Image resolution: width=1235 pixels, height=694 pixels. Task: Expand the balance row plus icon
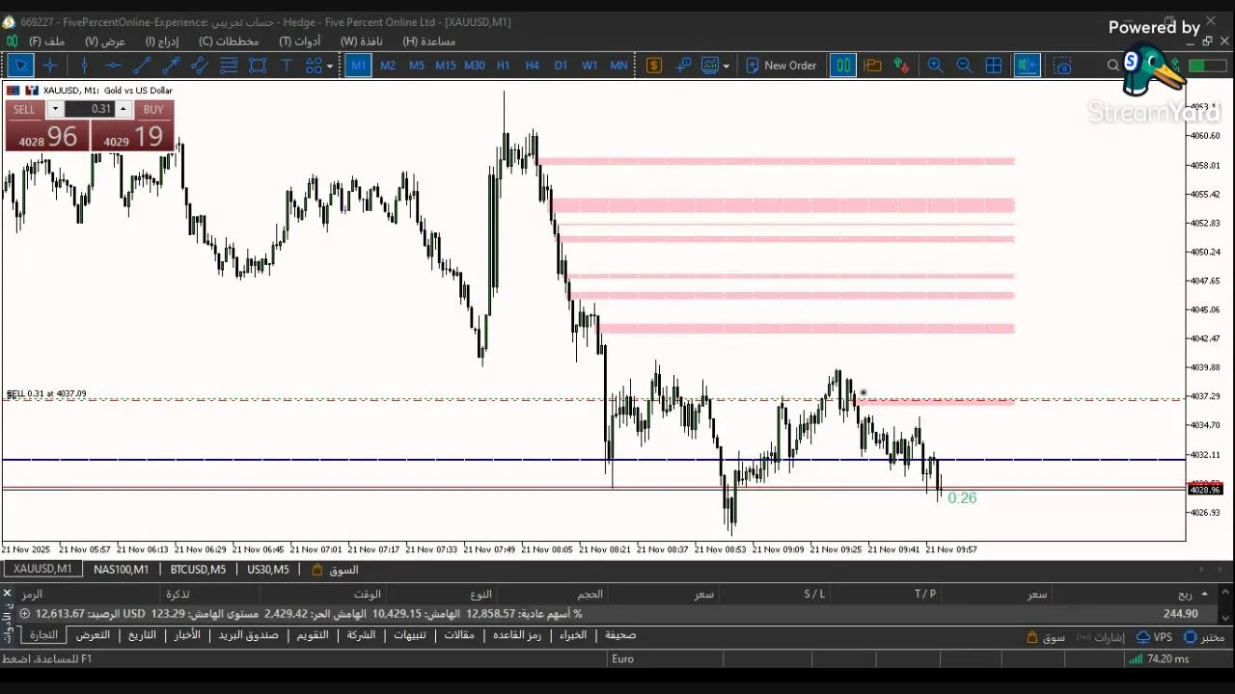[24, 614]
